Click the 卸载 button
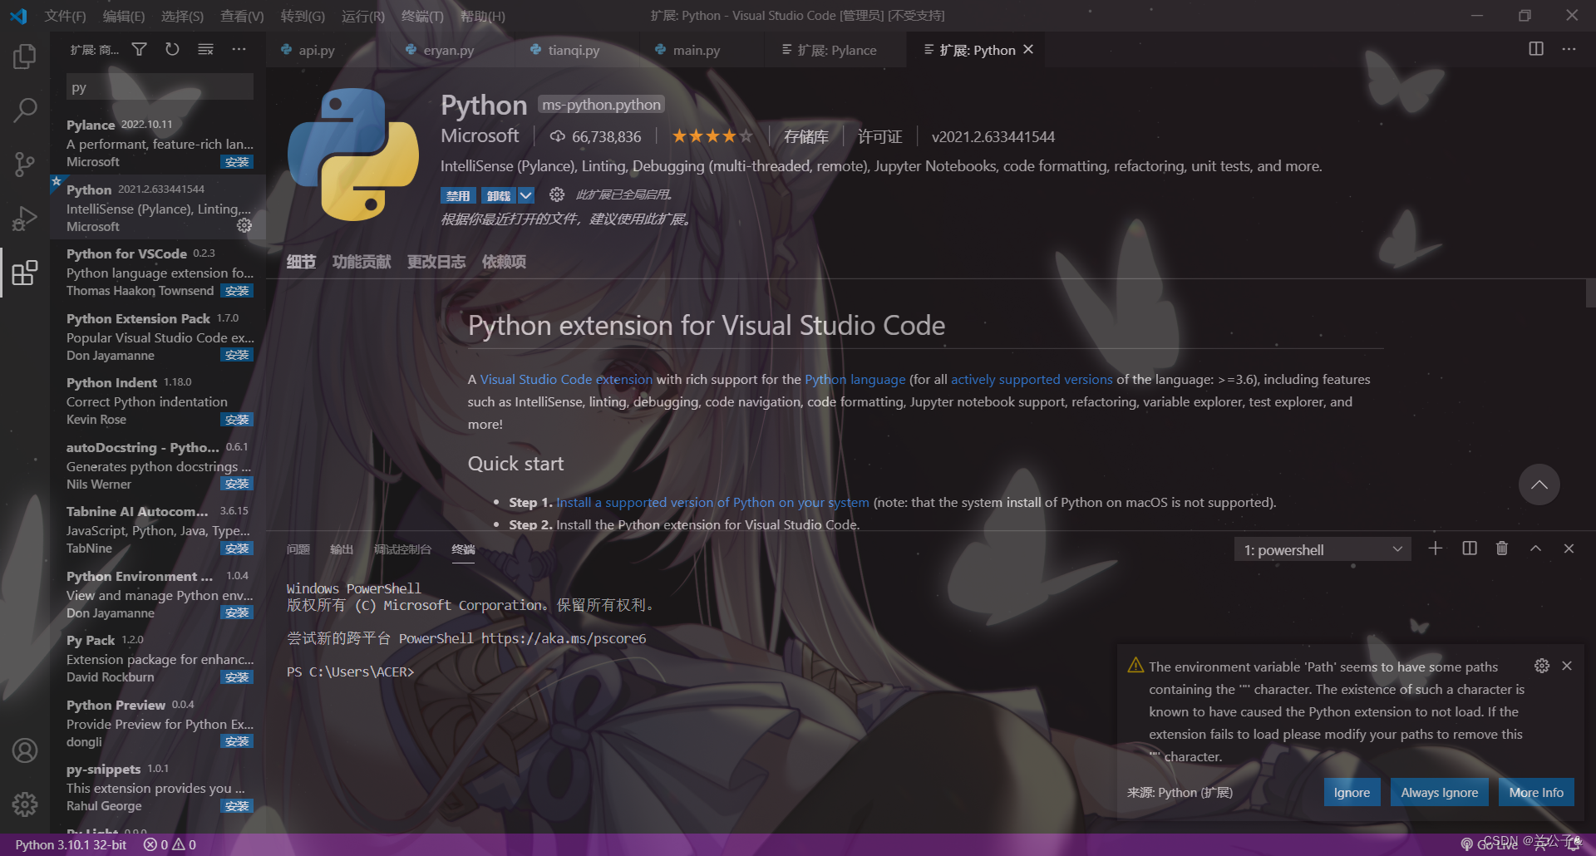This screenshot has height=856, width=1596. (x=499, y=195)
